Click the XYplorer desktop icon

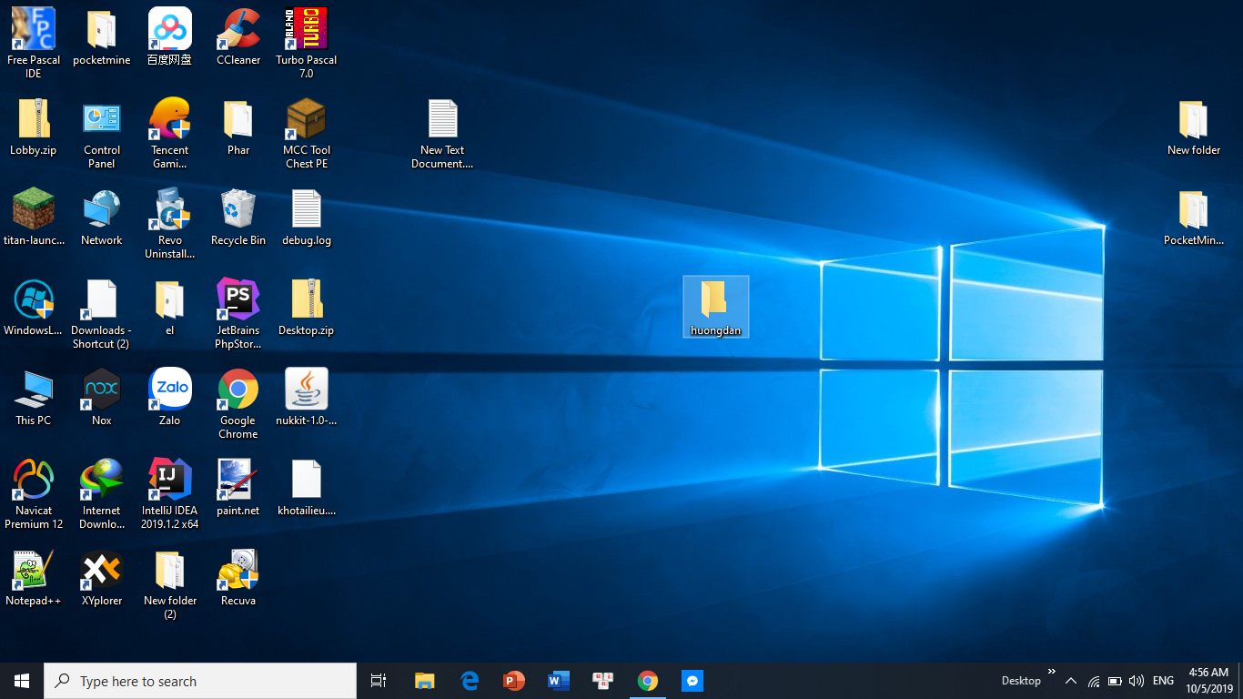[x=101, y=570]
